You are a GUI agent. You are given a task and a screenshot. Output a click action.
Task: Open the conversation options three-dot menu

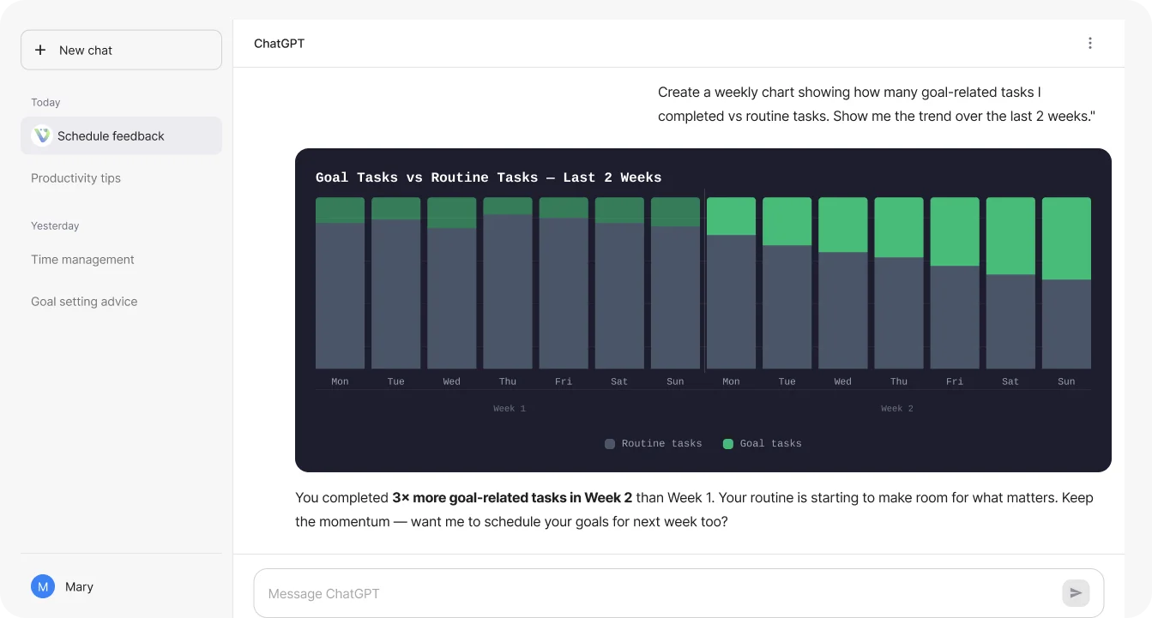pyautogui.click(x=1090, y=42)
